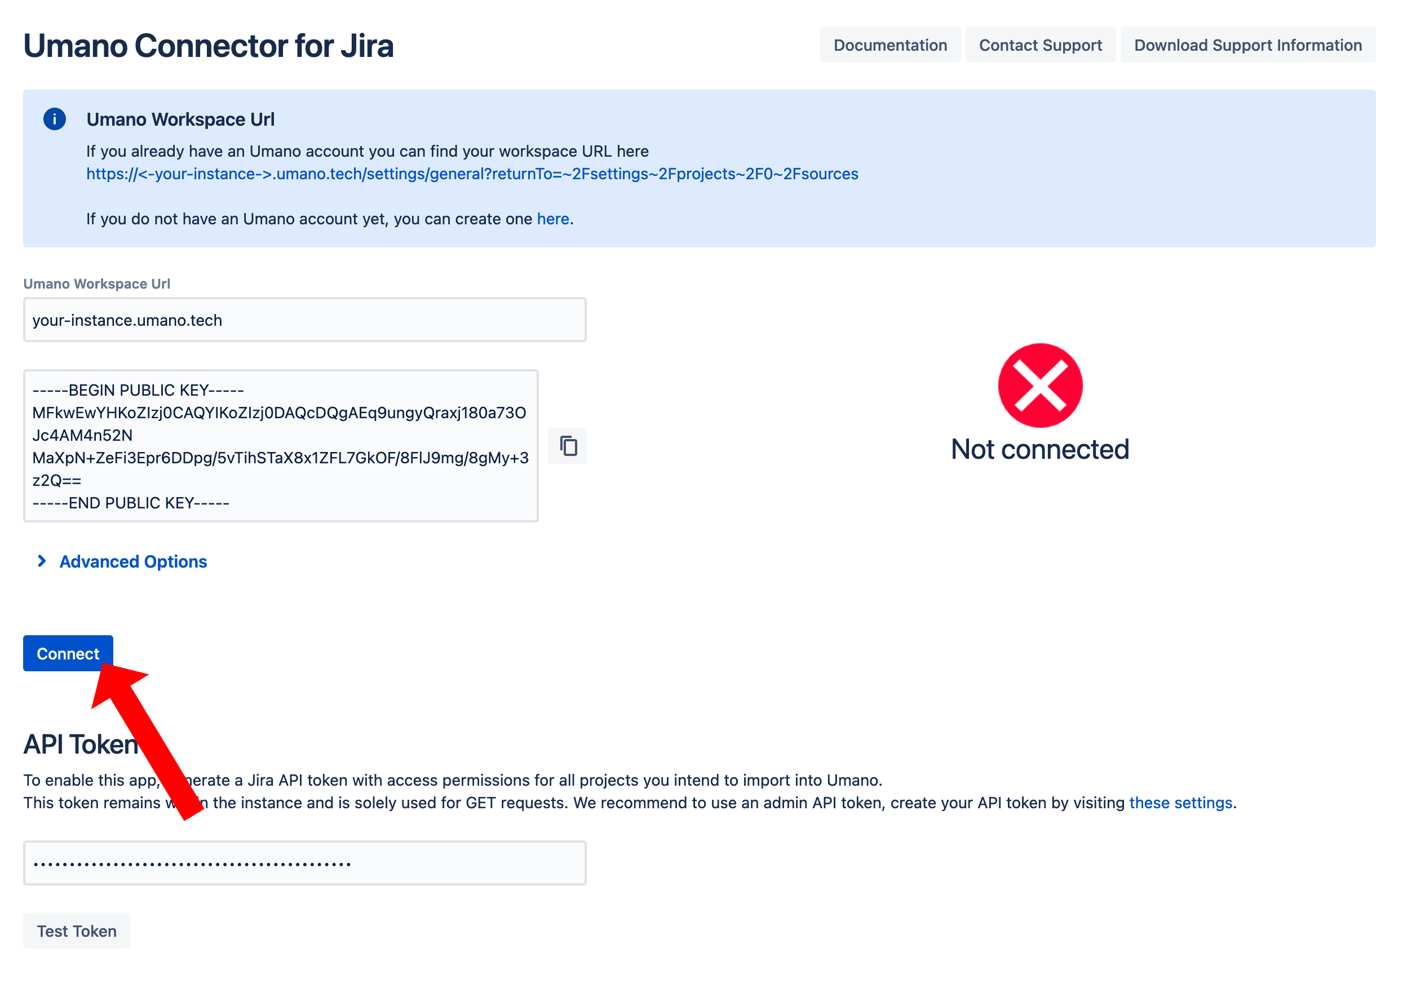
Task: Click inside the public key text area
Action: [281, 446]
